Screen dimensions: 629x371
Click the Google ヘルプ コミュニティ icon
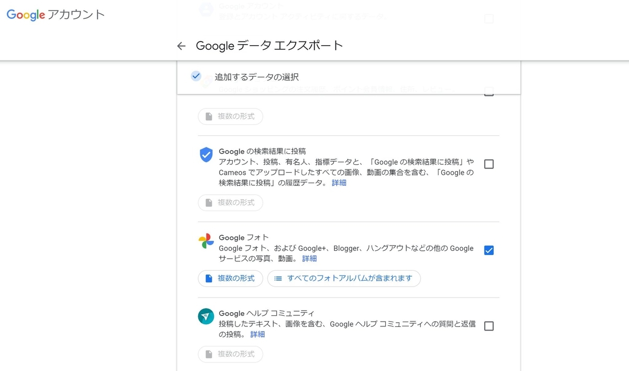tap(206, 316)
